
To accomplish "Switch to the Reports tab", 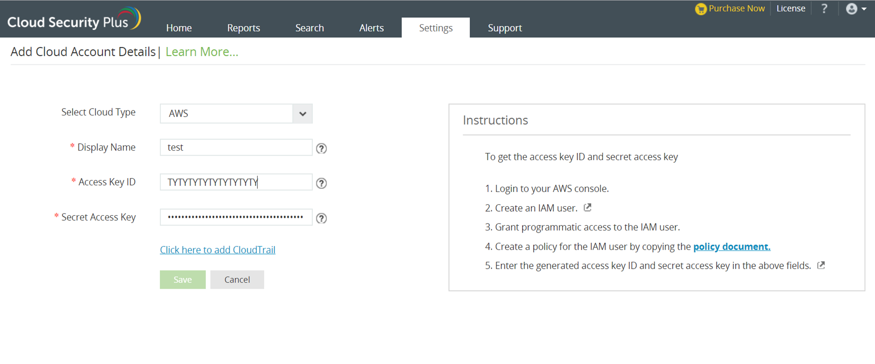I will tap(244, 28).
